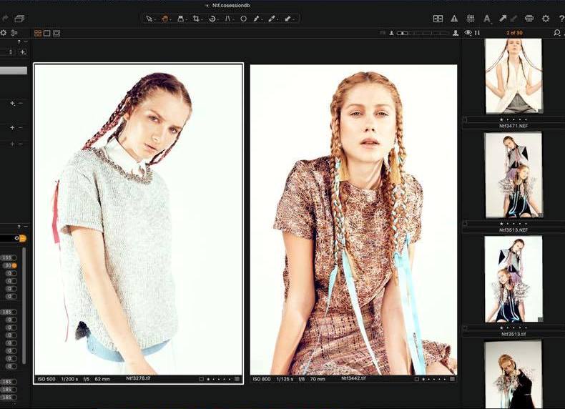Select the Ntf3513.NEF thumbnail
This screenshot has height=409, width=565.
pyautogui.click(x=513, y=175)
